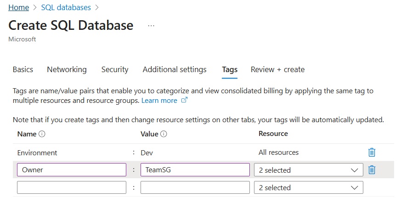The image size is (412, 209).
Task: Select the Environment tag name
Action: (x=37, y=153)
